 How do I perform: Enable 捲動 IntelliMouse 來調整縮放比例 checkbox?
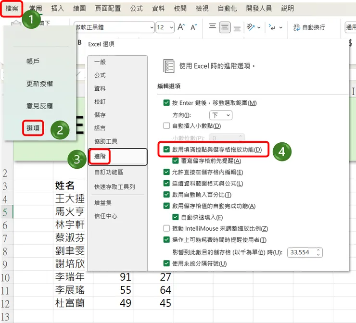click(166, 228)
